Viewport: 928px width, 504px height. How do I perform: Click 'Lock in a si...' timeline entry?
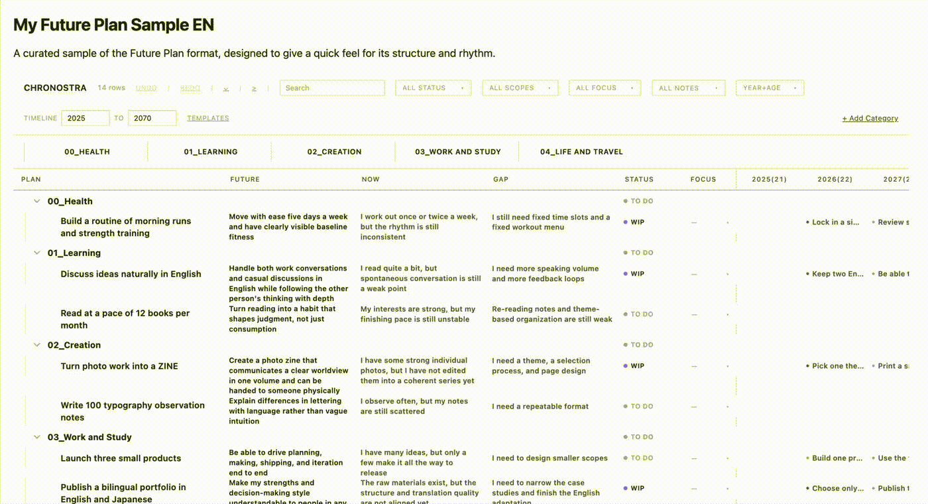click(x=833, y=223)
